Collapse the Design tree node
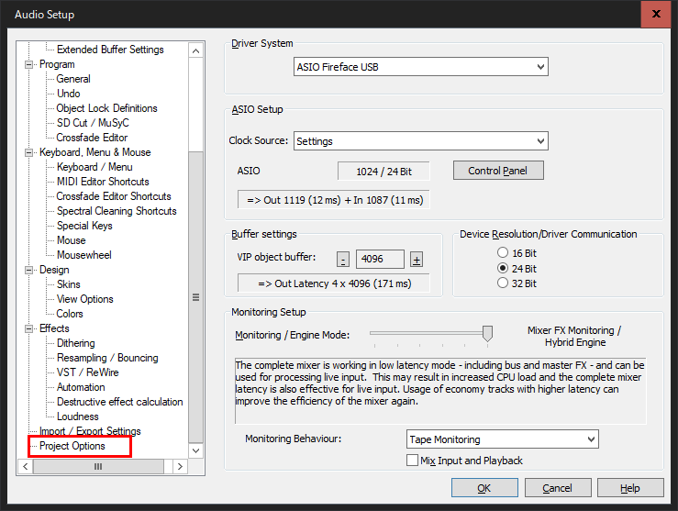678x511 pixels. (29, 270)
